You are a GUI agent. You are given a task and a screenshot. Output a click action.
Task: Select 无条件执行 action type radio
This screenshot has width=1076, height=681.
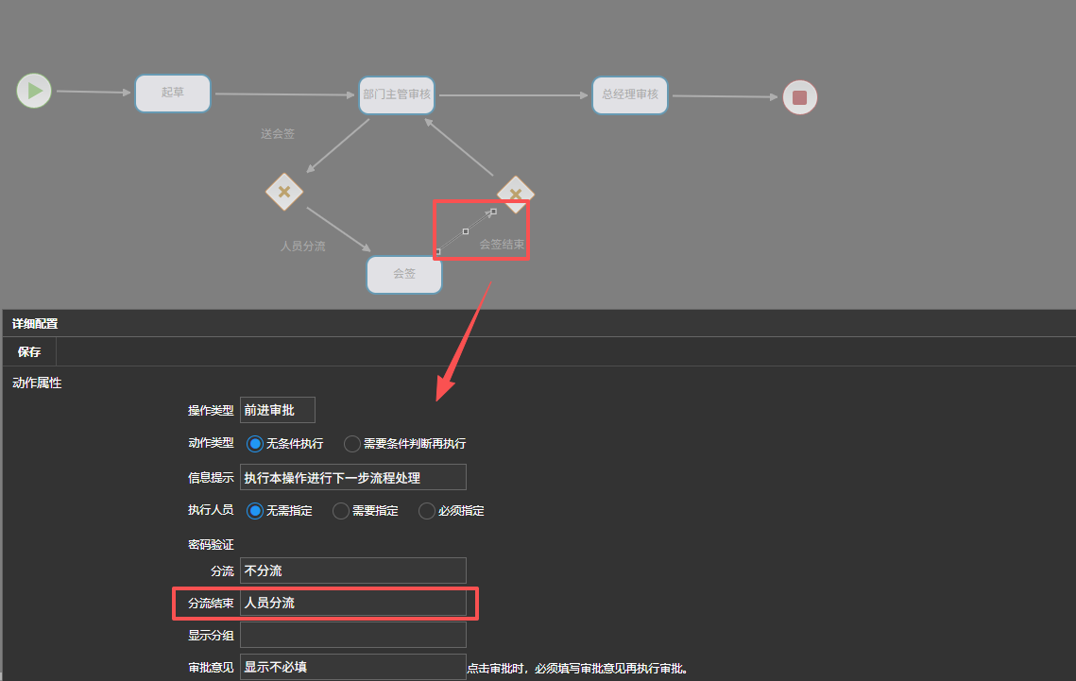255,444
